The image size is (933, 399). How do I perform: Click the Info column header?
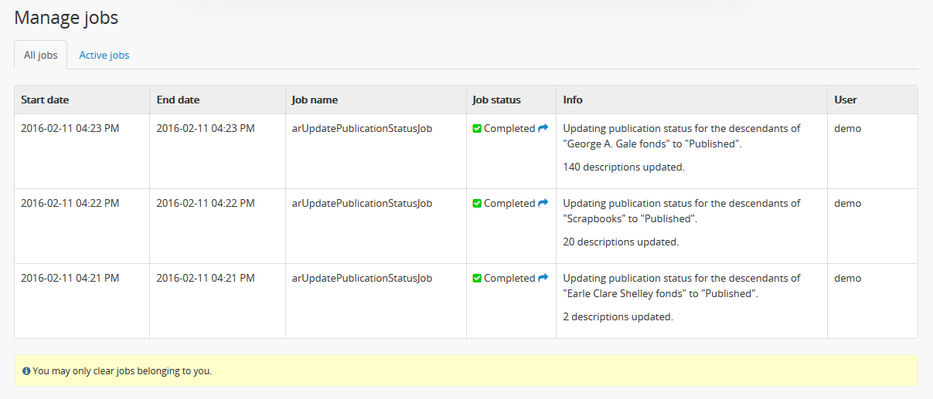tap(573, 100)
